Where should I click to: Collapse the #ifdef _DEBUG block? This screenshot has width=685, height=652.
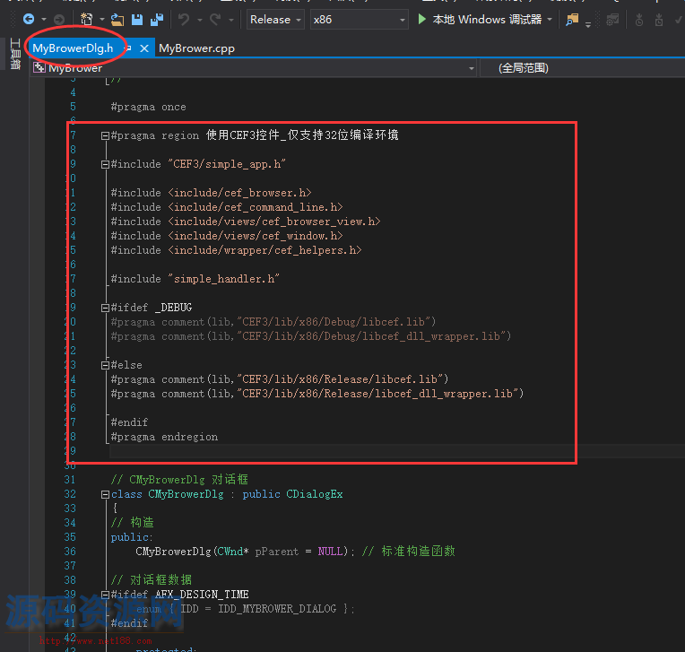(105, 309)
